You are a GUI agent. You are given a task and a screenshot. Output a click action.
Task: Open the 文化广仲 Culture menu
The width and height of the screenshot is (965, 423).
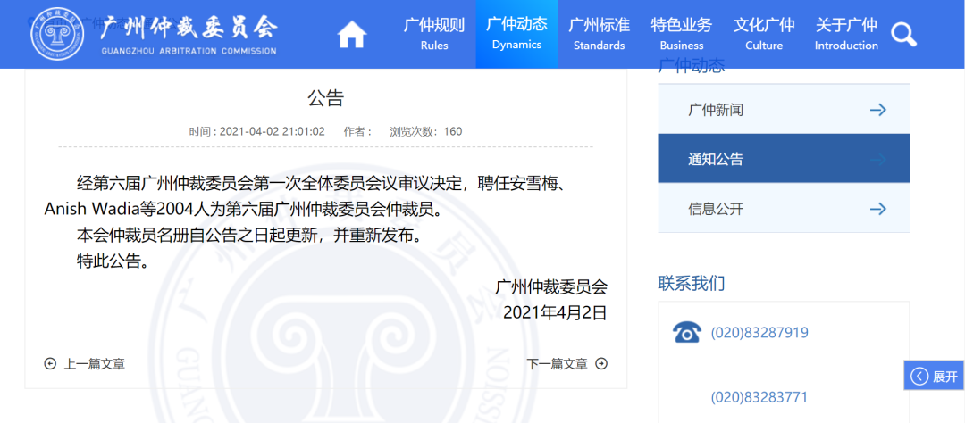tap(764, 35)
